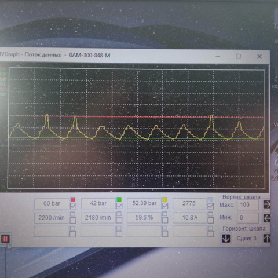This screenshot has width=278, height=278.
Task: Click the red color swatch for 60 bar
Action: (73, 200)
